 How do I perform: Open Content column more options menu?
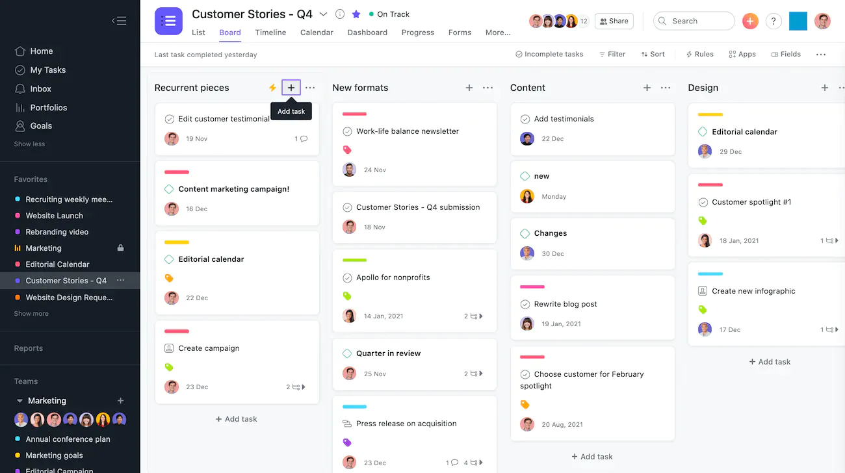666,88
